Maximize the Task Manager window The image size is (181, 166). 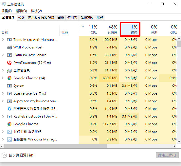coord(162,4)
